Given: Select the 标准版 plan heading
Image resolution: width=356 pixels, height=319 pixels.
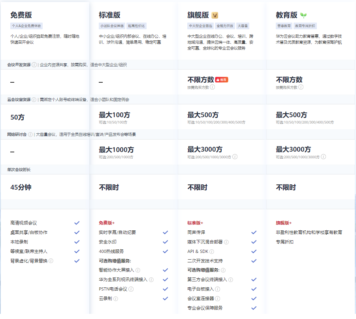Looking at the screenshot, I should click(x=109, y=15).
